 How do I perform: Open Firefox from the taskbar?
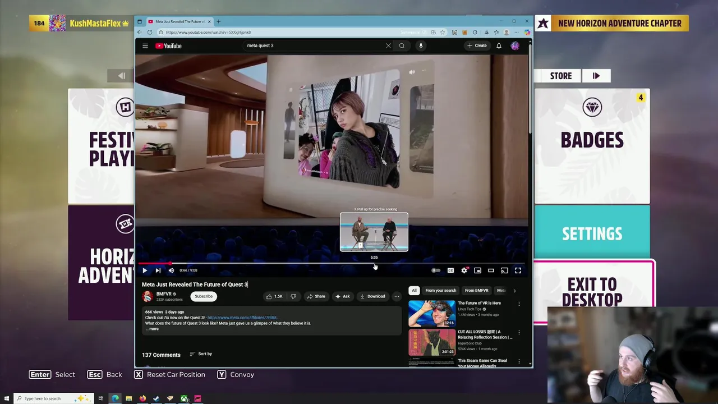click(142, 398)
